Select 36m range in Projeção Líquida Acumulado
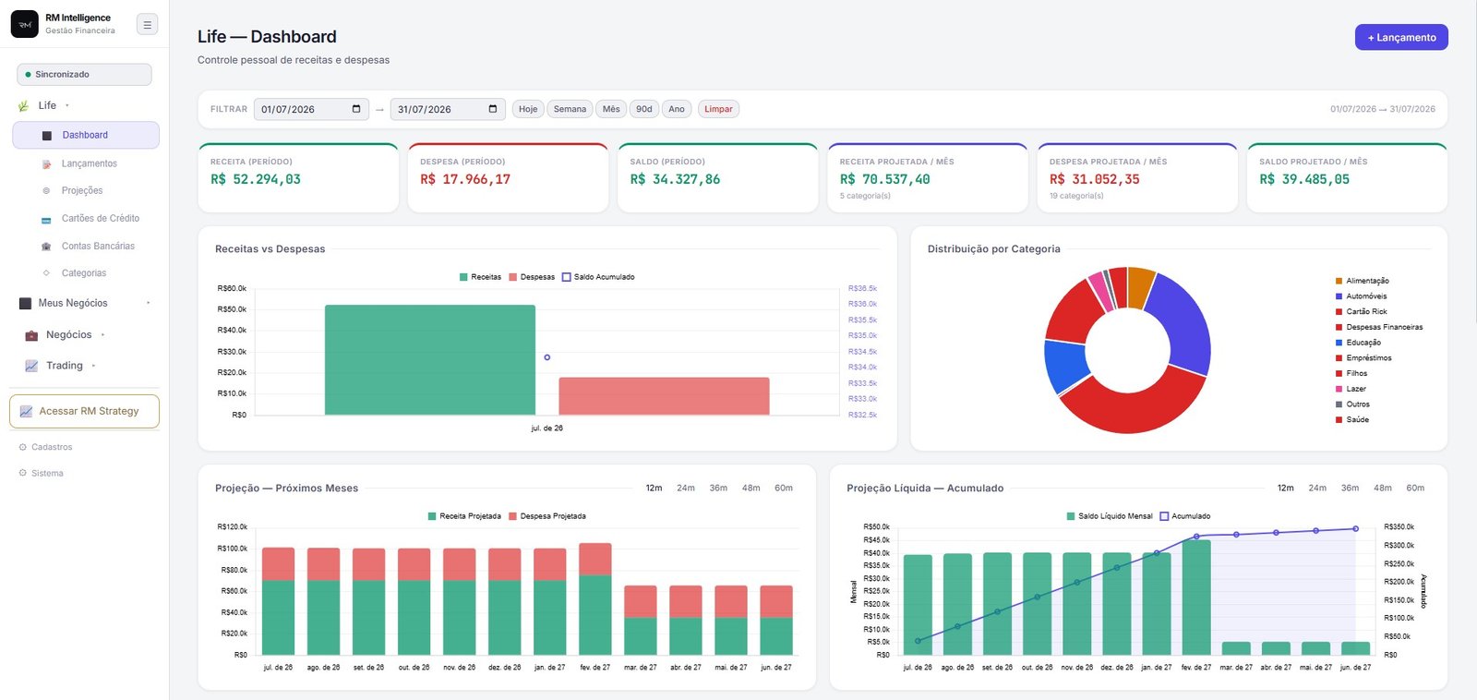Image resolution: width=1477 pixels, height=700 pixels. pyautogui.click(x=1350, y=489)
